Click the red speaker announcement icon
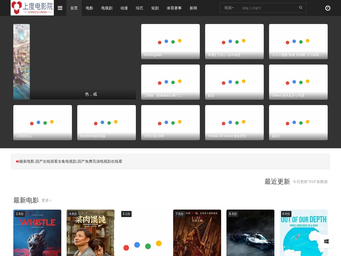 click(18, 161)
